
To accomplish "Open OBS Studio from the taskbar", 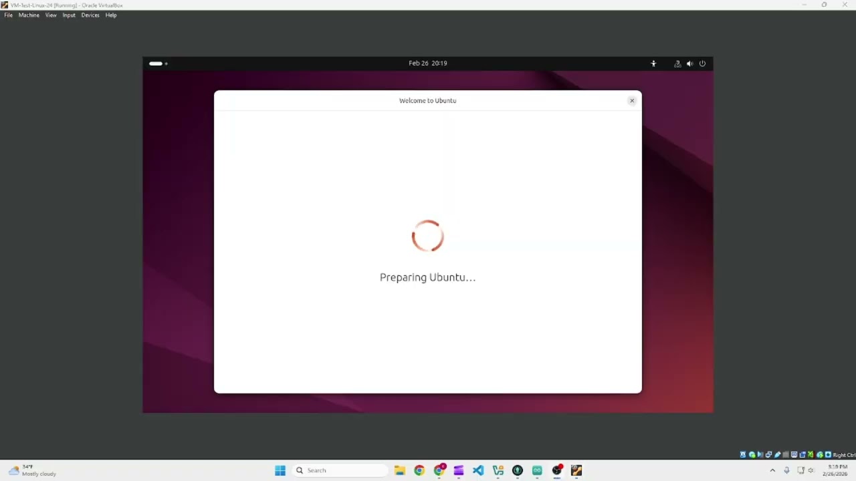I will [557, 470].
